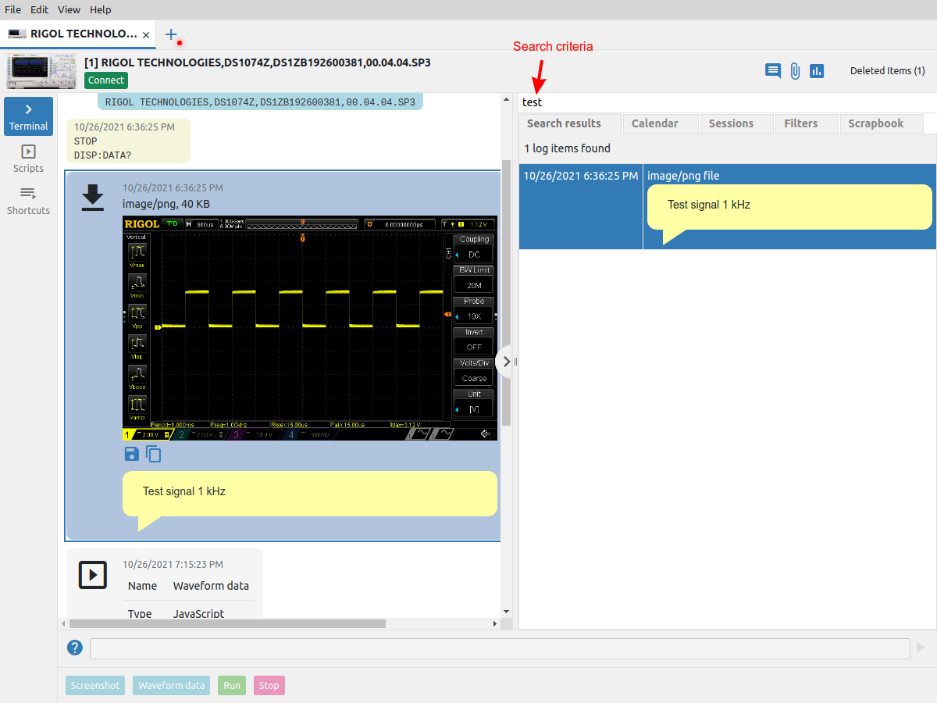Click the green Run shortcut button
Screen dimensions: 937x703
(232, 686)
